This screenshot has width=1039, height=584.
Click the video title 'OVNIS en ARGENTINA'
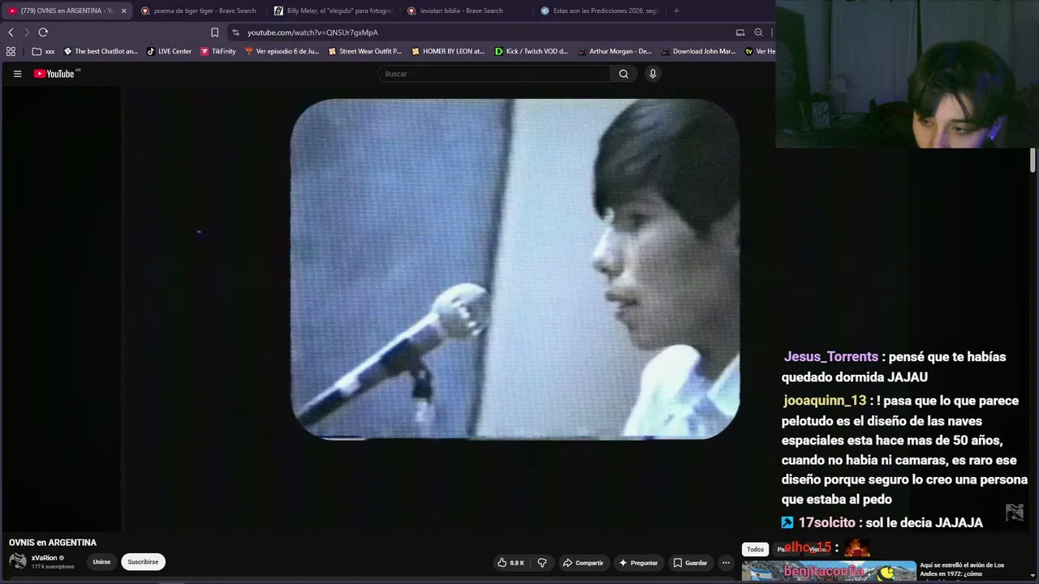point(53,543)
